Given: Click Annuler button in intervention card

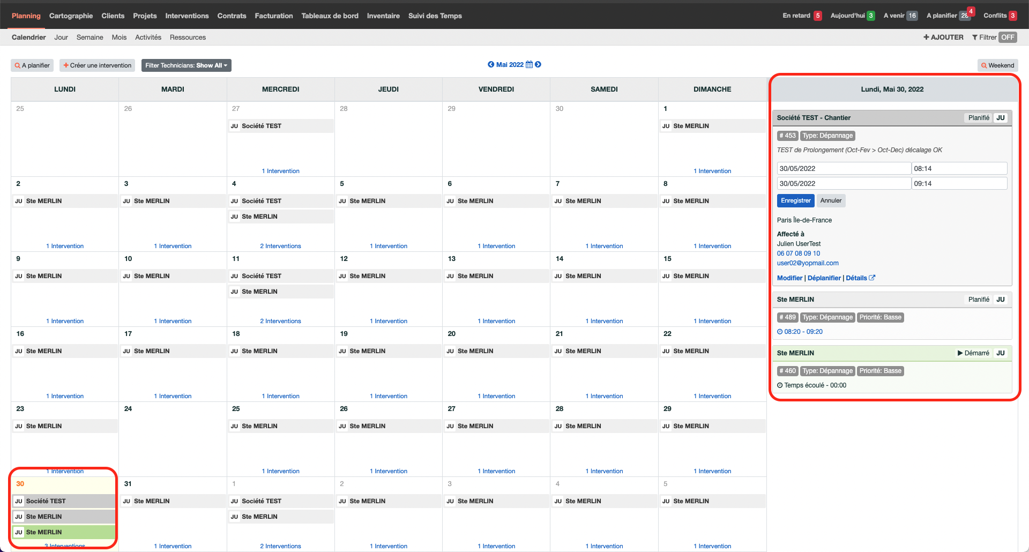Looking at the screenshot, I should pos(831,200).
